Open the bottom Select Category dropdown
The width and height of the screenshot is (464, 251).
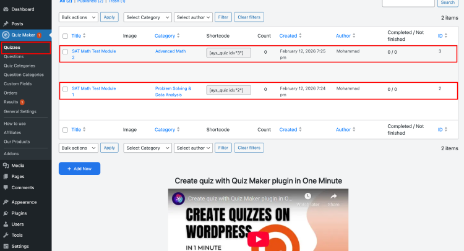pyautogui.click(x=147, y=148)
